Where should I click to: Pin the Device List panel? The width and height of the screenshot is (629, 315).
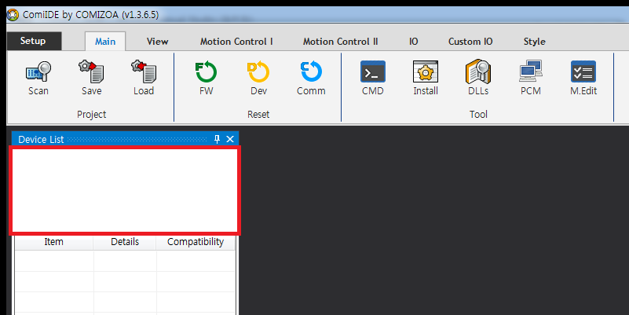pyautogui.click(x=218, y=139)
